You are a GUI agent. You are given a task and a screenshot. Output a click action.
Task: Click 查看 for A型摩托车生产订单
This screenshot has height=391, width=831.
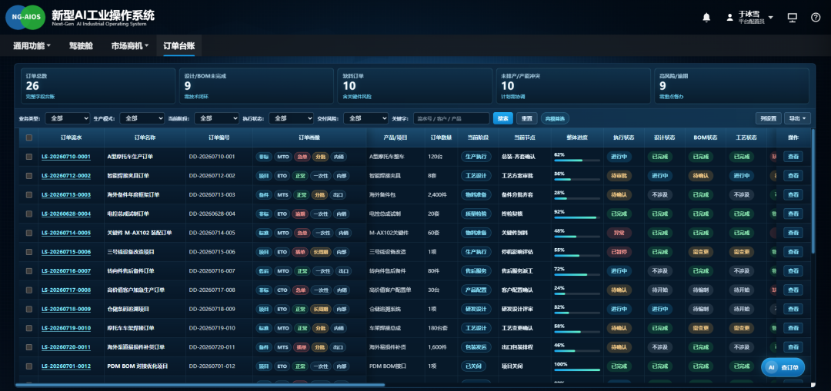(x=793, y=157)
